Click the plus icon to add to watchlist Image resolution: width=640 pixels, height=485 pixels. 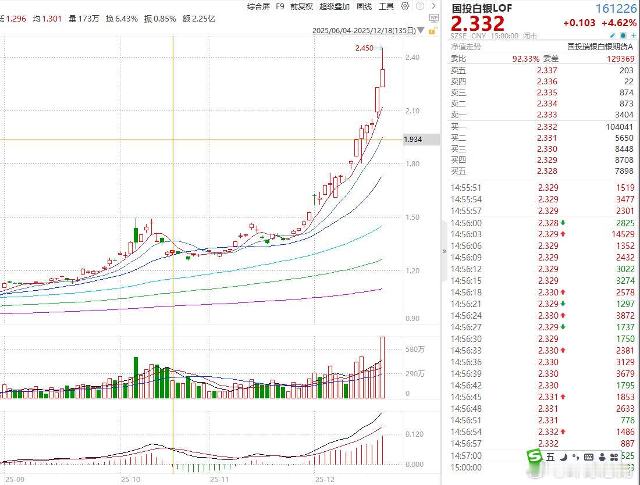(634, 35)
